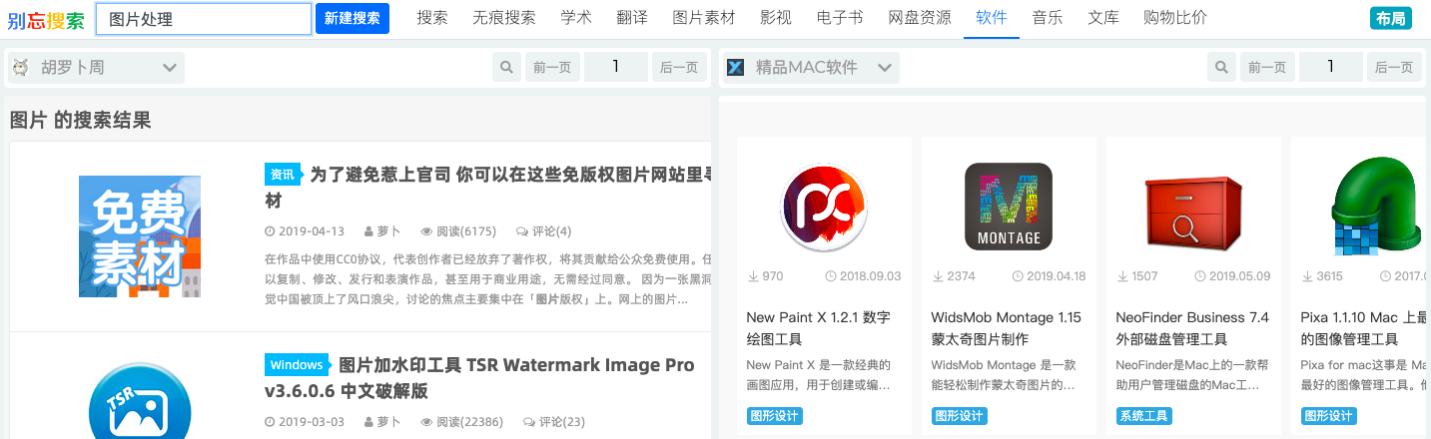Click right pane 前一页 button
Viewport: 1431px width, 439px height.
coord(1267,68)
